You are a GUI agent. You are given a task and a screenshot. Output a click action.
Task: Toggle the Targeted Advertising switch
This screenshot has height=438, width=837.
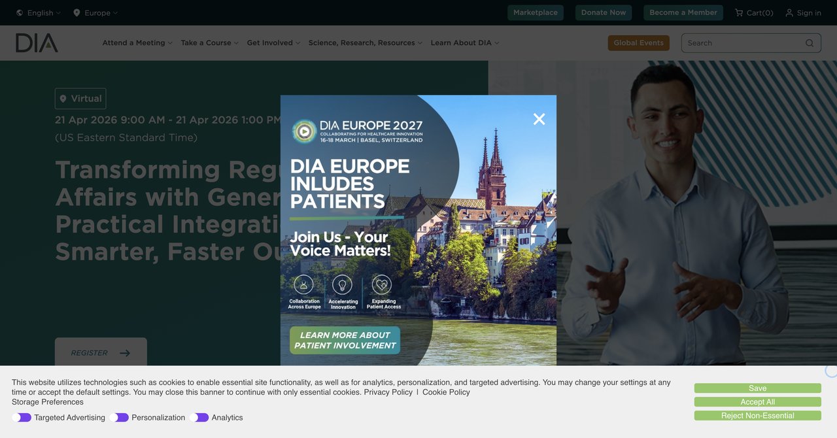coord(22,418)
